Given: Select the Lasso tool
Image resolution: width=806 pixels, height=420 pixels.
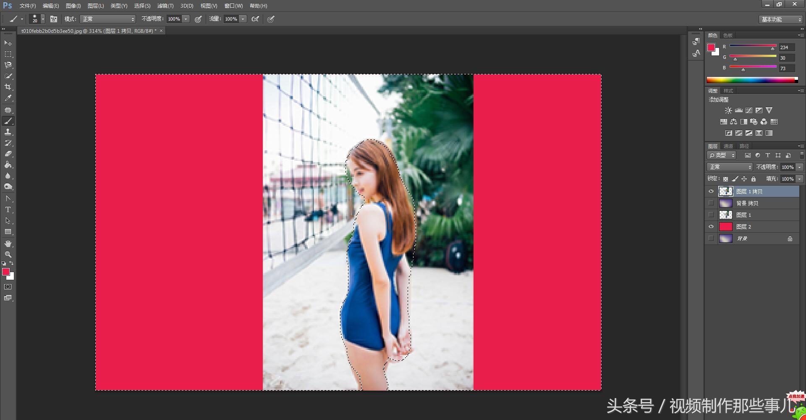Looking at the screenshot, I should coord(8,65).
